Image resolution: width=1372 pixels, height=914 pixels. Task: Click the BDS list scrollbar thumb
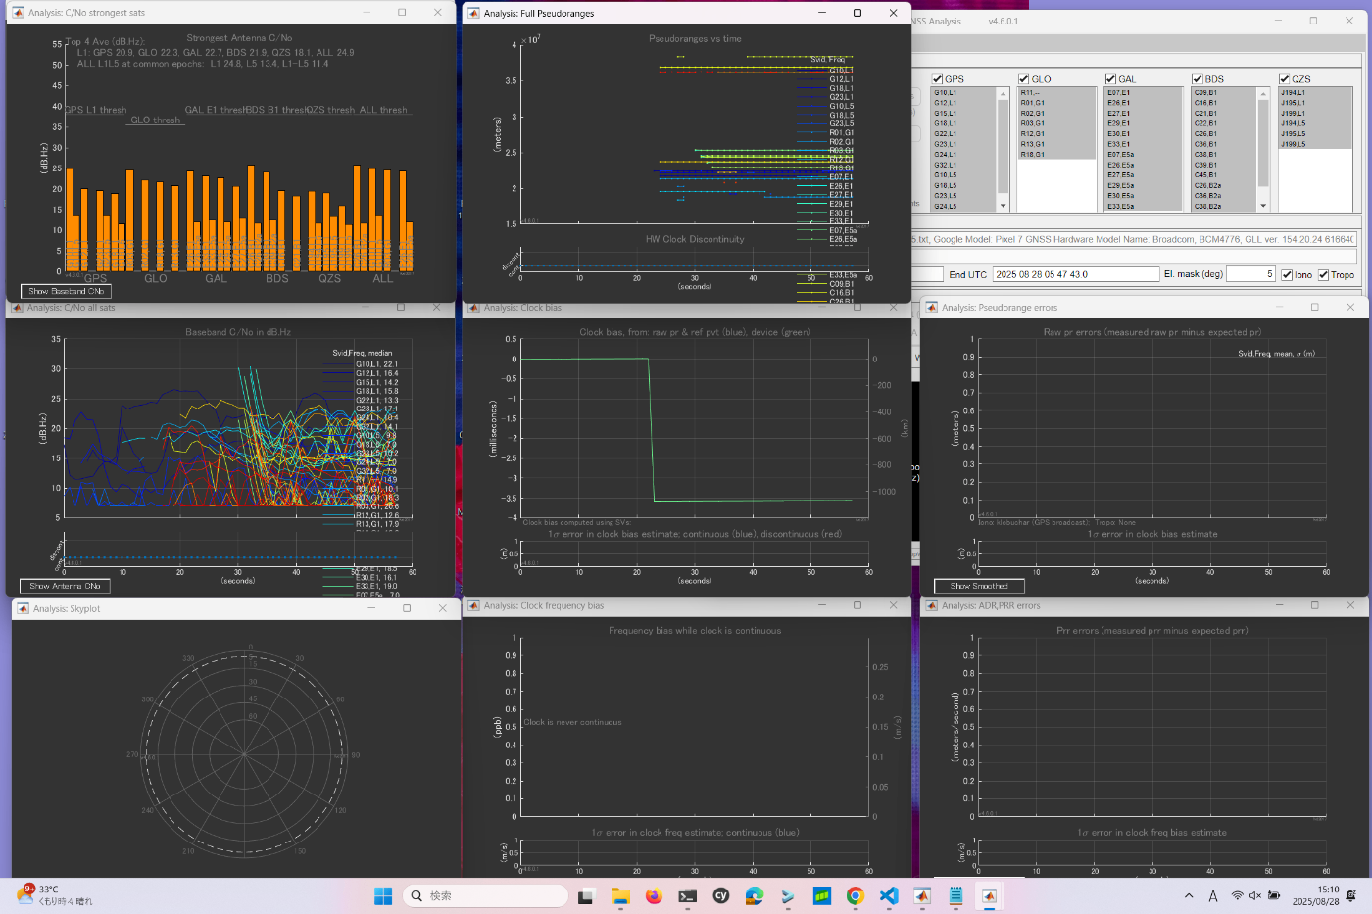(x=1263, y=142)
